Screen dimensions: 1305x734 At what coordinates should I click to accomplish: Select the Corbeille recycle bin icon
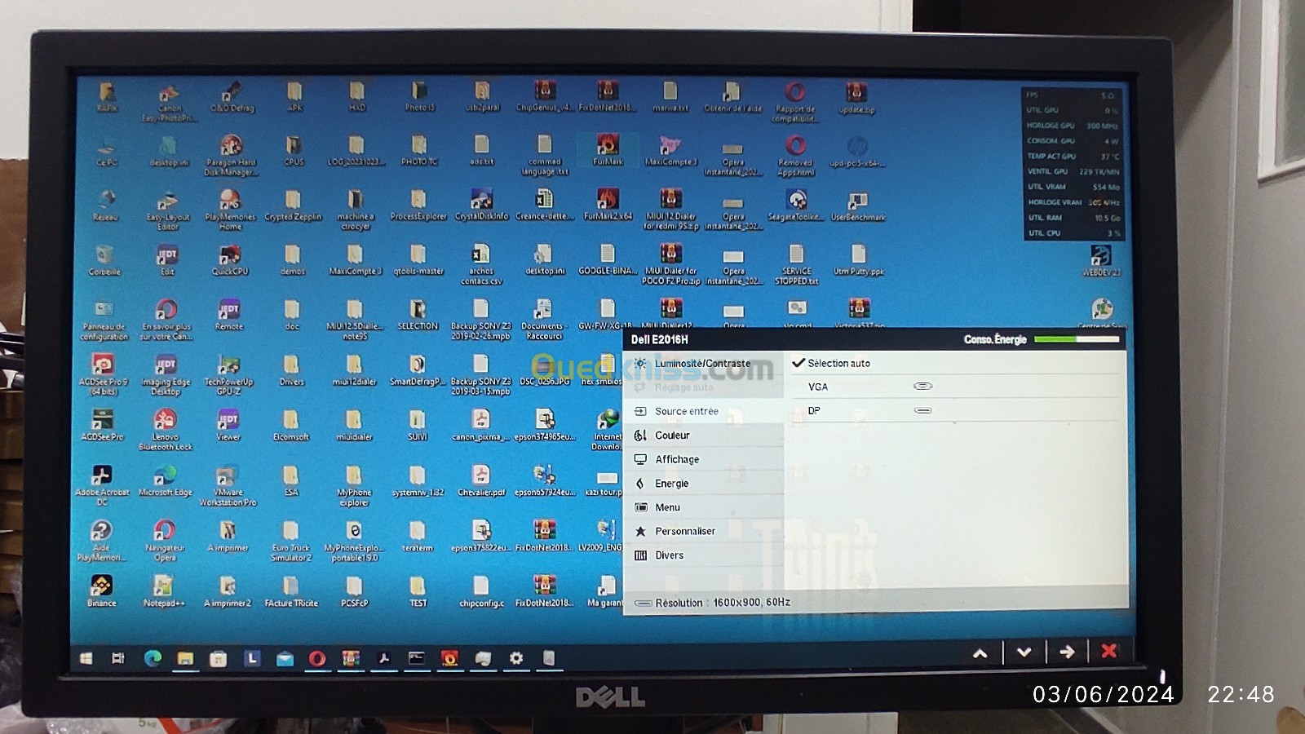pyautogui.click(x=104, y=261)
